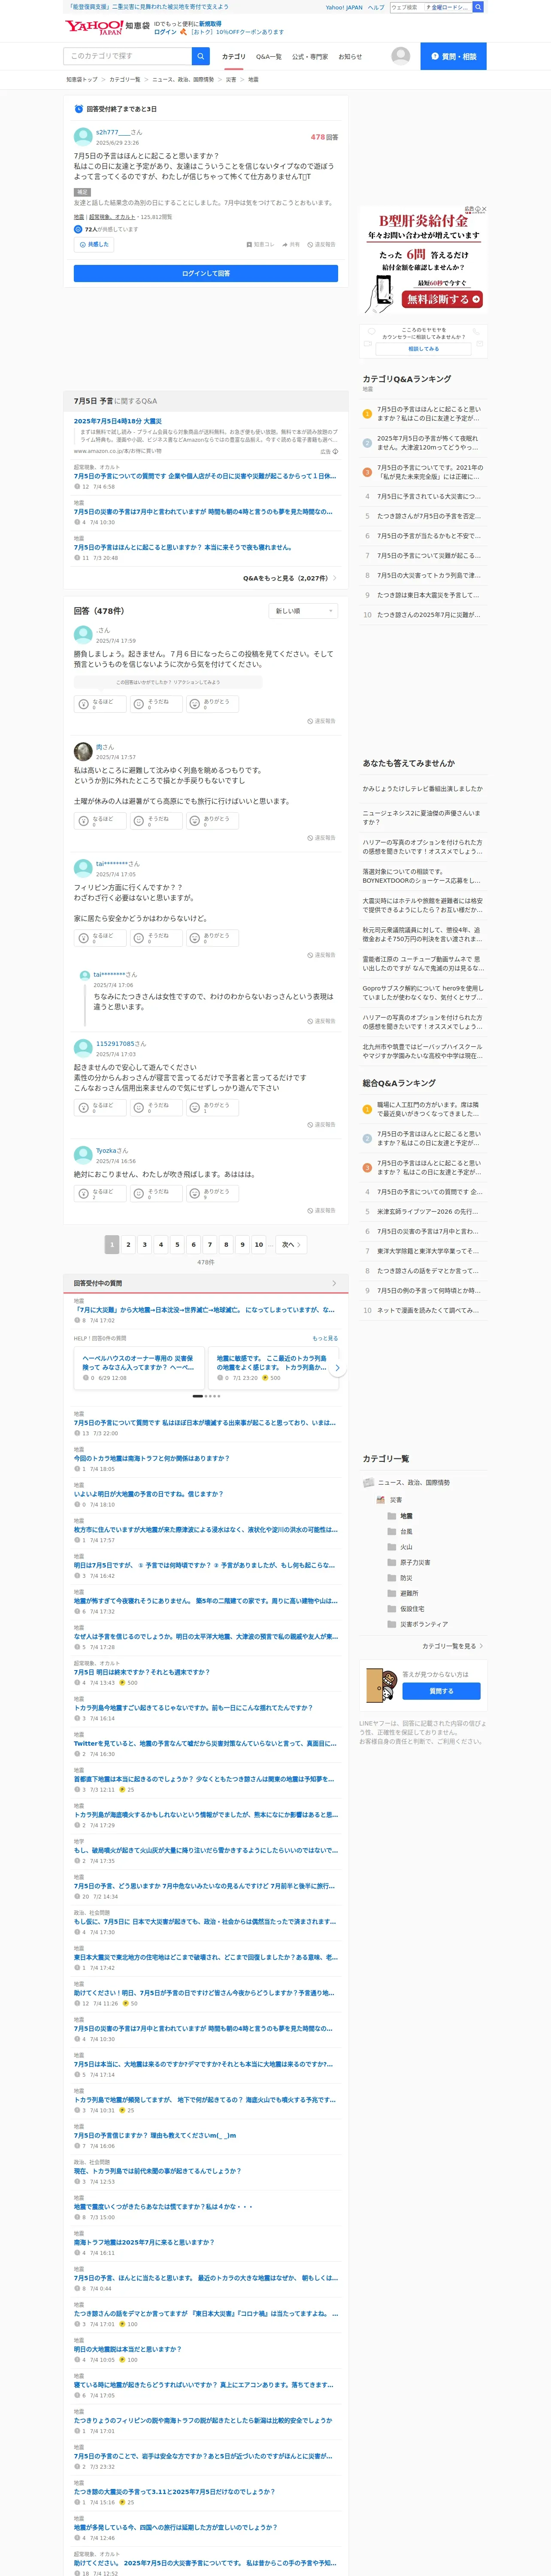
Task: Click そうだね reaction on 肉さん's answer
Action: coord(156,820)
